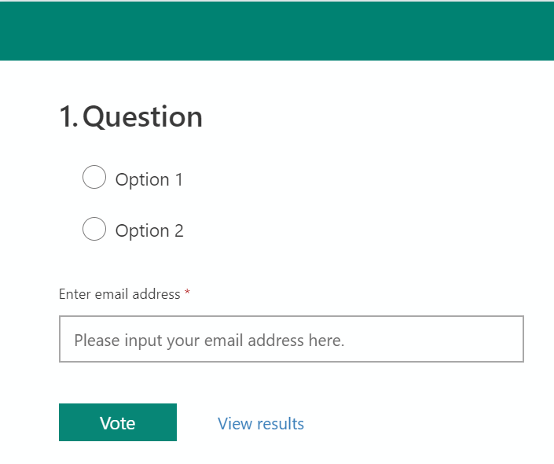Click the "Question" heading text
Screen dimensions: 554x464
click(x=142, y=117)
